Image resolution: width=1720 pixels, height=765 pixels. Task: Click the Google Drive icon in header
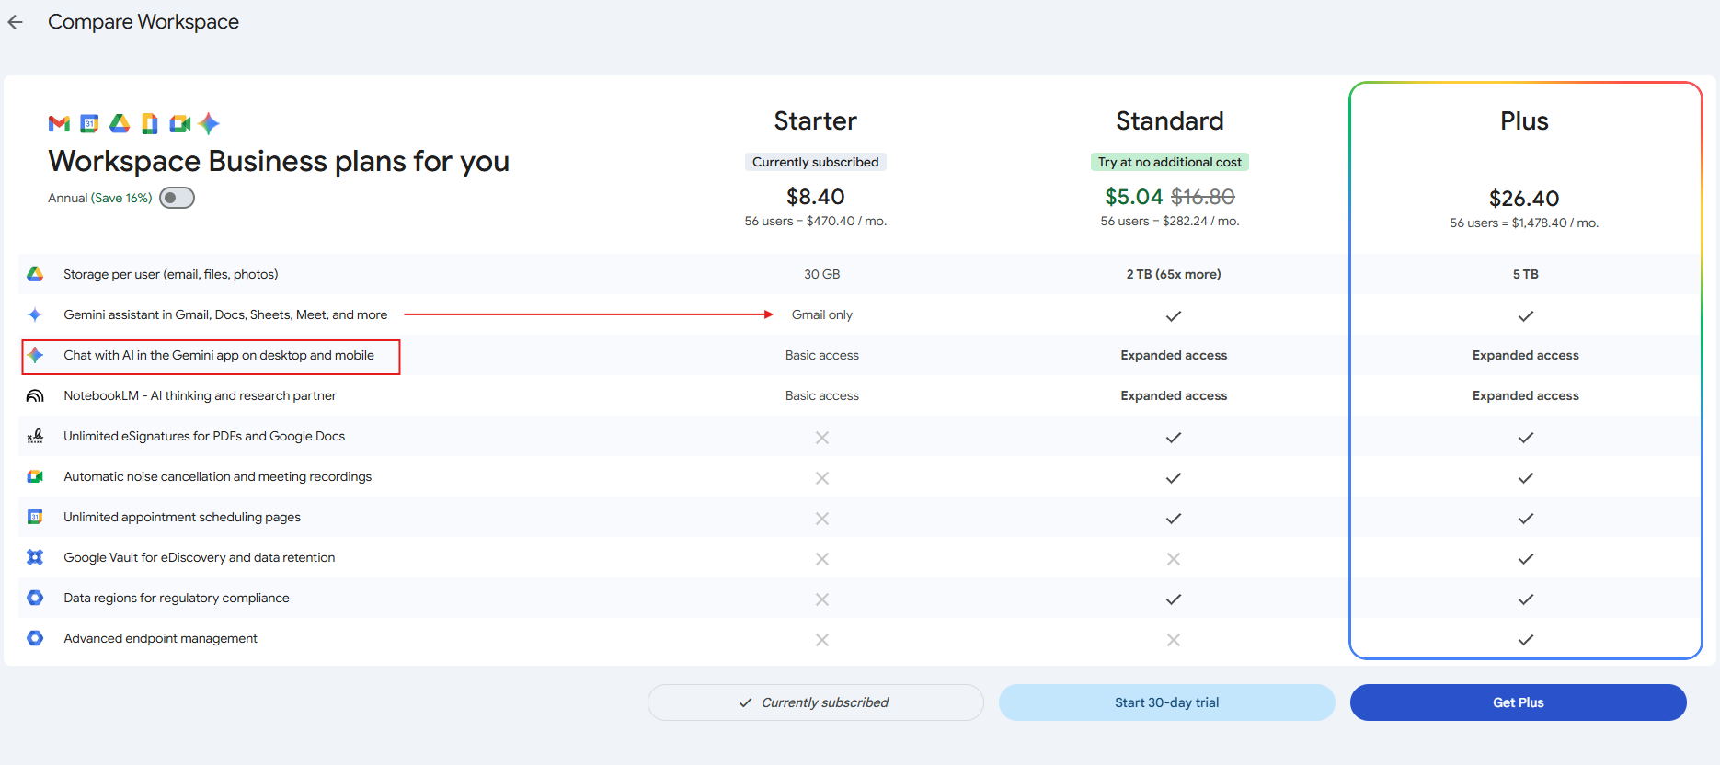(120, 123)
